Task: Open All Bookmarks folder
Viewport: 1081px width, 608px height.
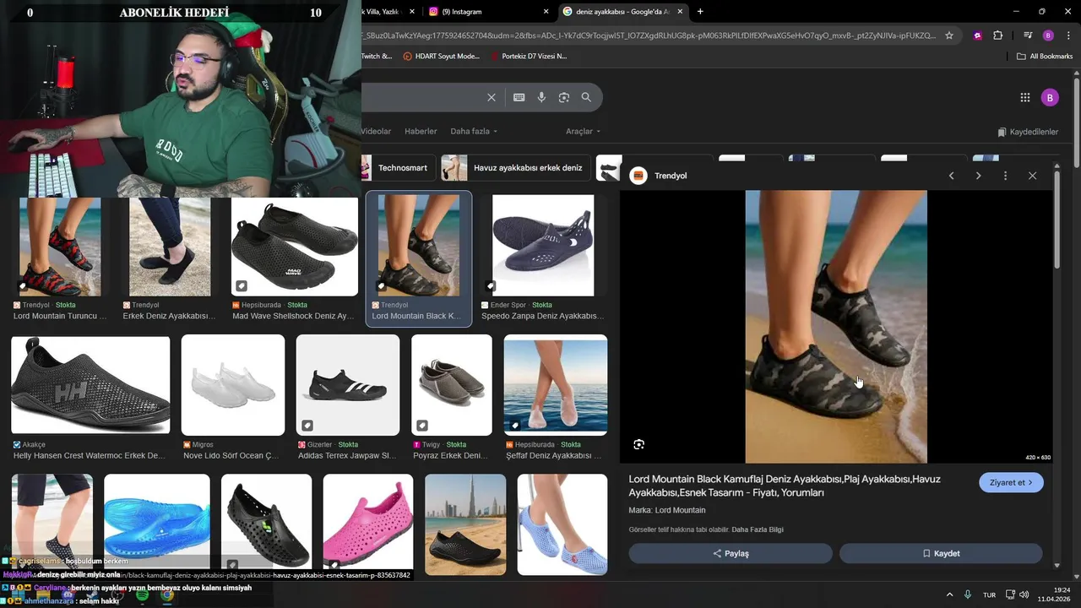Action: [x=1045, y=57]
